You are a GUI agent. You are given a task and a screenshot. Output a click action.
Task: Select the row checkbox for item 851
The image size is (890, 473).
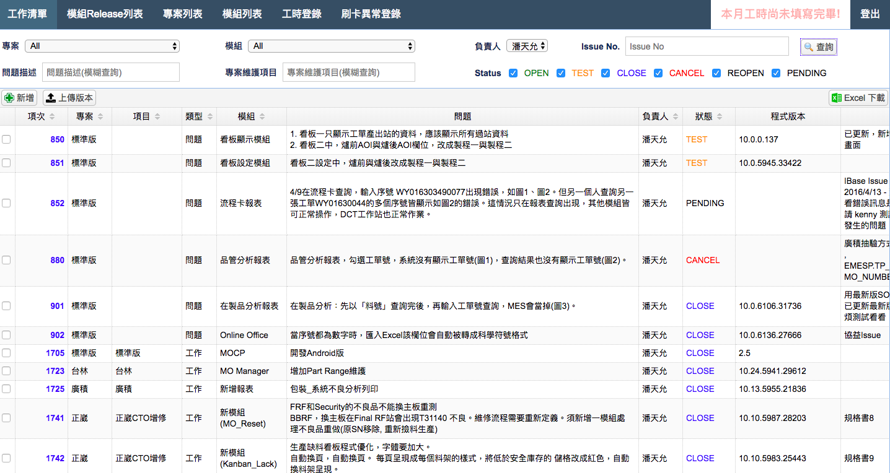pyautogui.click(x=6, y=163)
